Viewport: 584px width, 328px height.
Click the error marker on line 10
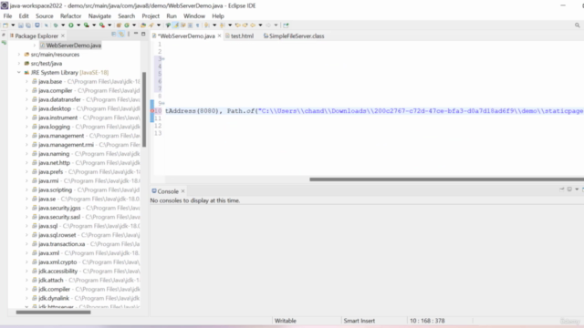tap(152, 111)
